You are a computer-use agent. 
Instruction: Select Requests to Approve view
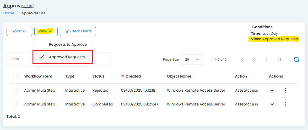(x=68, y=45)
